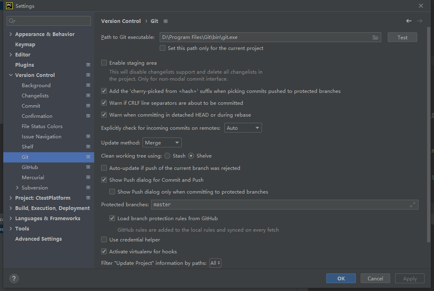The image size is (434, 291).
Task: Open the Update method dropdown
Action: [162, 142]
